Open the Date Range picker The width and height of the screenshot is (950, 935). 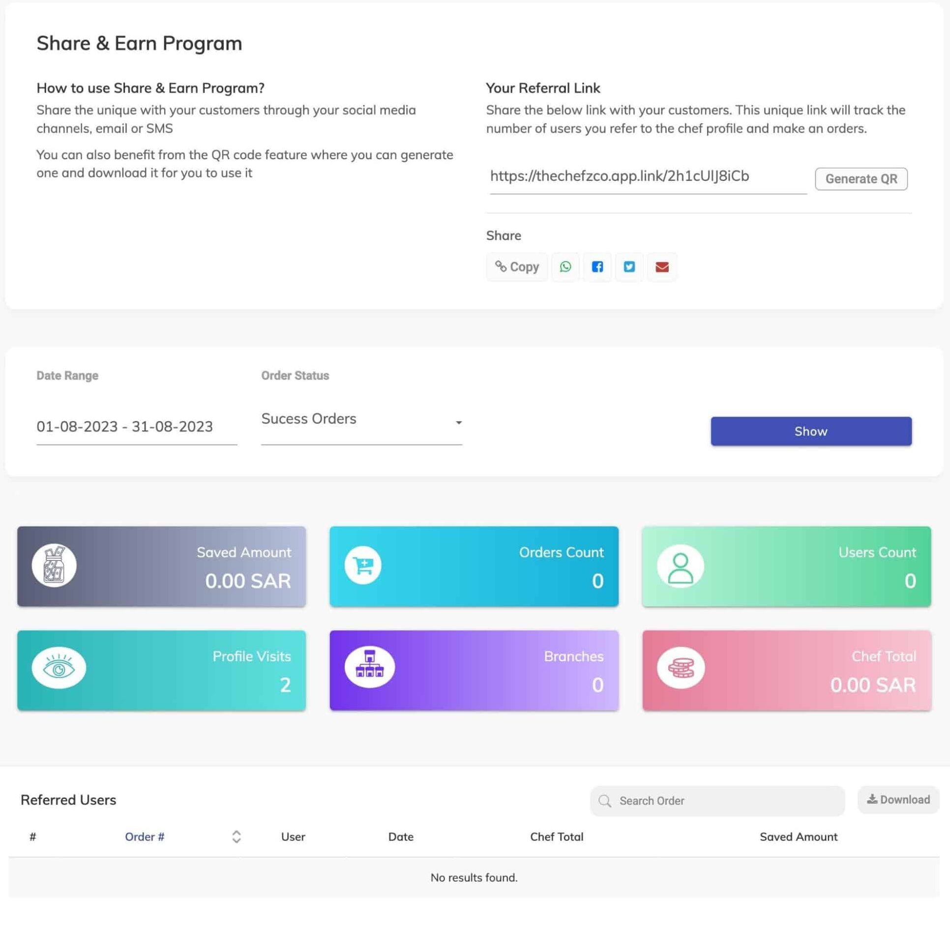point(125,427)
